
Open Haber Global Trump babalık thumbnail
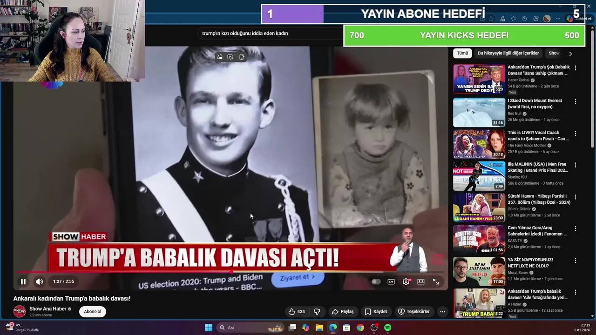pyautogui.click(x=479, y=79)
